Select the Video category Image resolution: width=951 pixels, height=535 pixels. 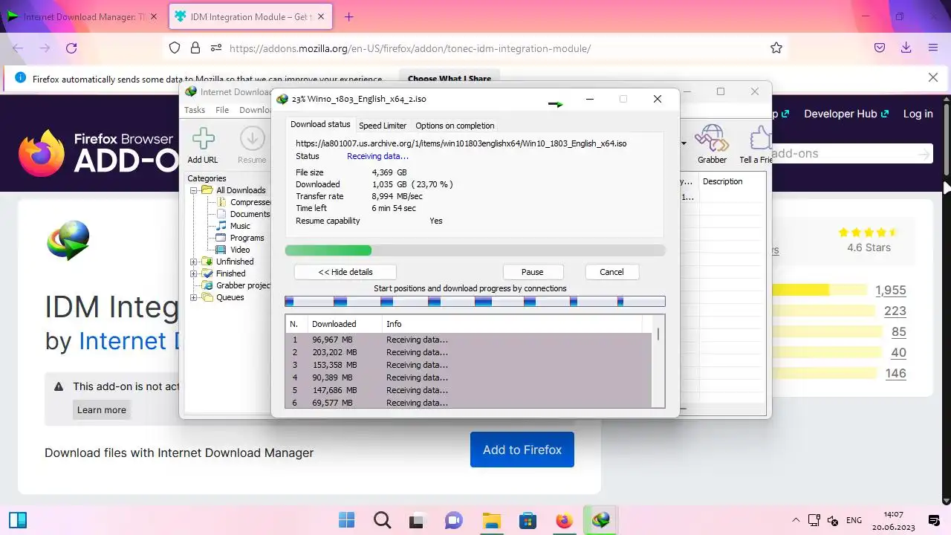tap(240, 250)
